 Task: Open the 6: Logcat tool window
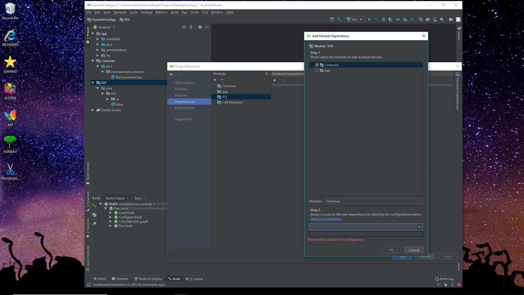[x=194, y=279]
